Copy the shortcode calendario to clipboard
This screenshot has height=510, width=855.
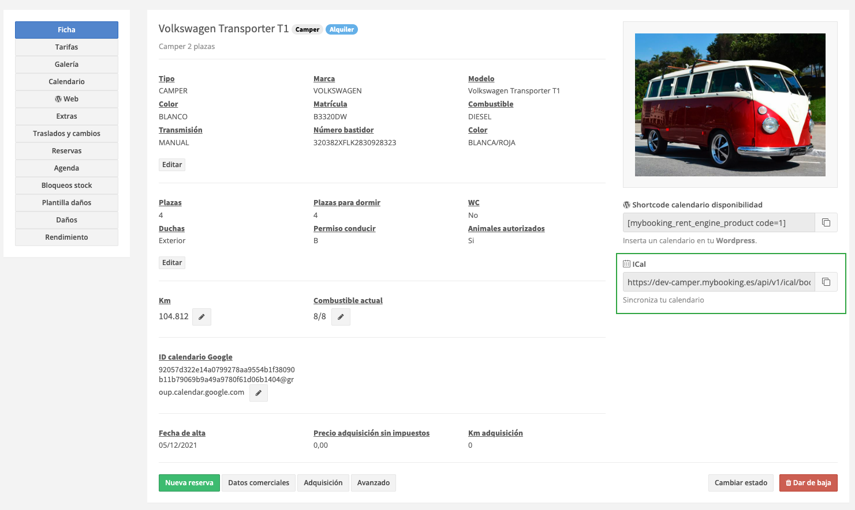point(826,222)
